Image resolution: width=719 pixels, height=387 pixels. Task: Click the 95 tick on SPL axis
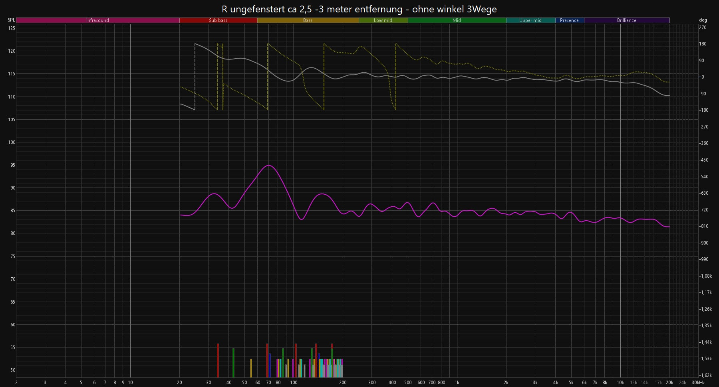coord(13,165)
